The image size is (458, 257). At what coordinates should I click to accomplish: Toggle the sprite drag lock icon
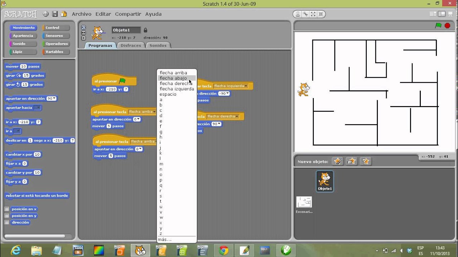pos(145,30)
